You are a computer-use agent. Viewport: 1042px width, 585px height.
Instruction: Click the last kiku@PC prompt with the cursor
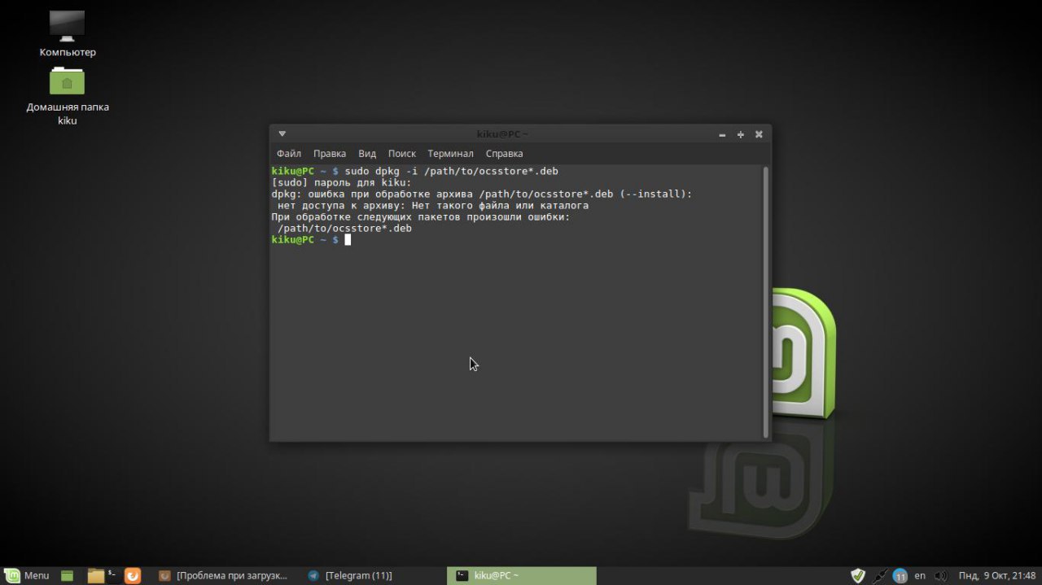click(x=311, y=240)
